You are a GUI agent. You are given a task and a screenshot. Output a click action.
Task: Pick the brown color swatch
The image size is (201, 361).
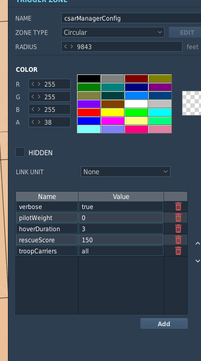click(112, 104)
